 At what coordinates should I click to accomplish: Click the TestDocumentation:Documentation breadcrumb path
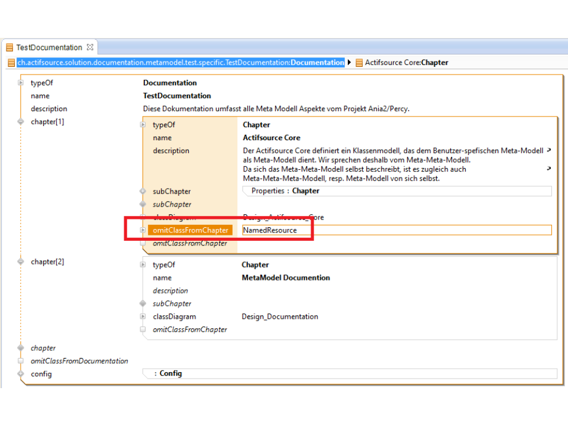click(180, 63)
